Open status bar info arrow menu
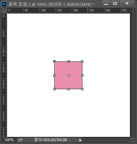This screenshot has height=144, width=137. (x=80, y=140)
